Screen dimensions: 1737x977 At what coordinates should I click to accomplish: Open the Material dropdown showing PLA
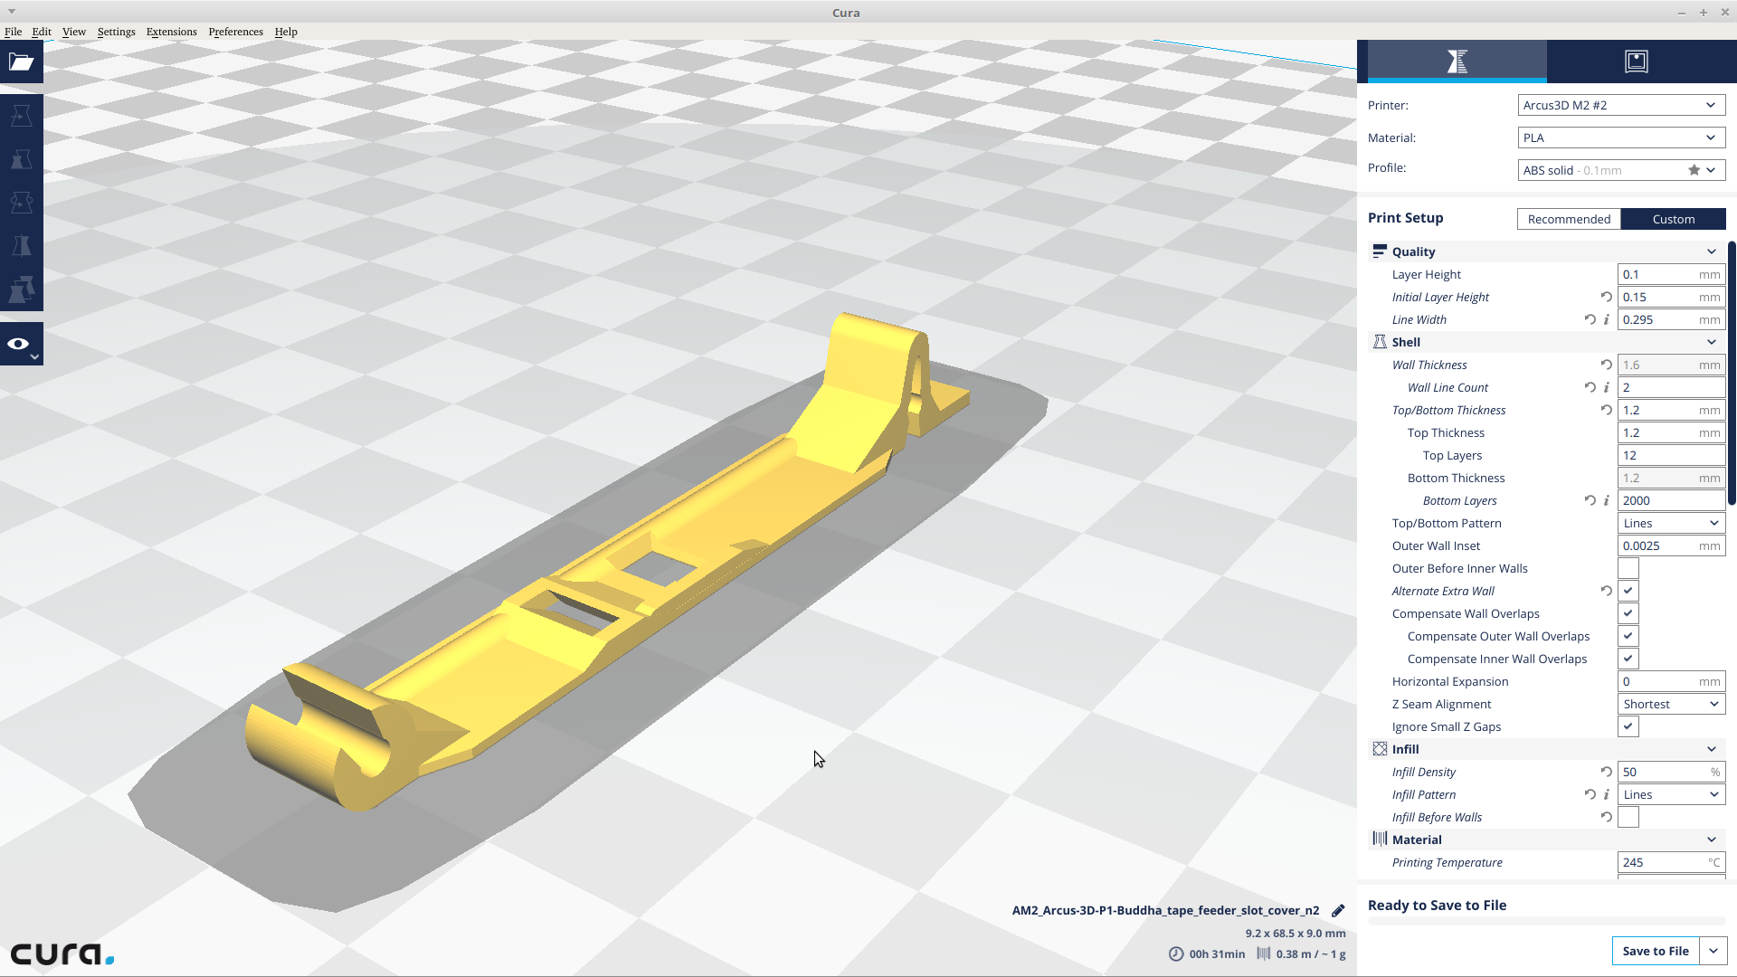pyautogui.click(x=1621, y=138)
